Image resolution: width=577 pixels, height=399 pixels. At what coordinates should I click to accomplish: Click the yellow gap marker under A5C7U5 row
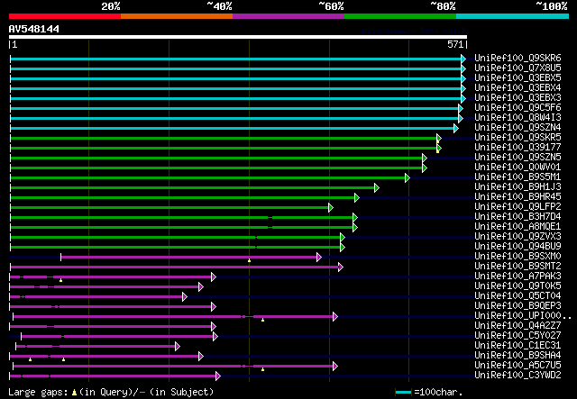coord(262,369)
